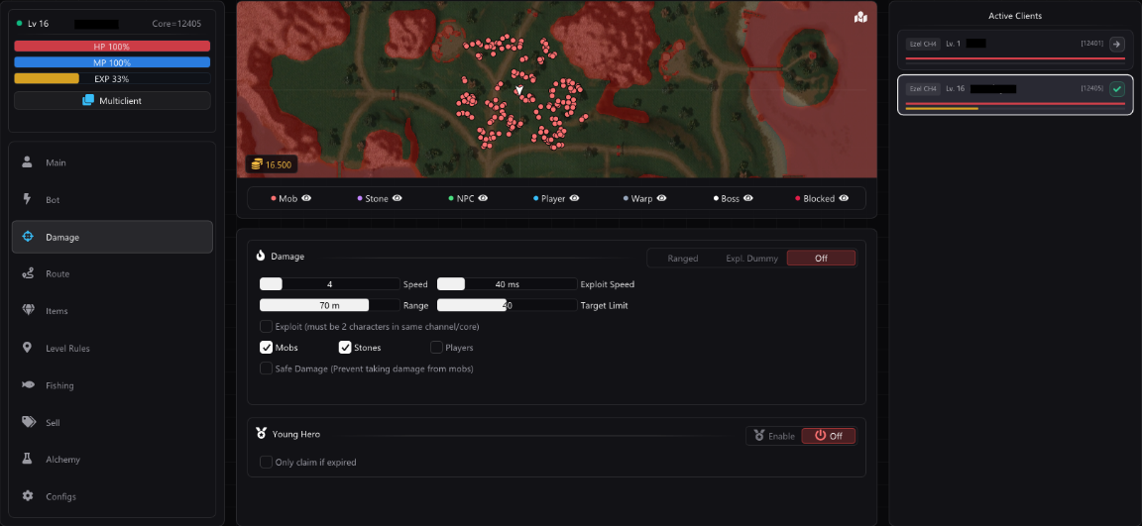Click the Core=12405 text

(176, 24)
